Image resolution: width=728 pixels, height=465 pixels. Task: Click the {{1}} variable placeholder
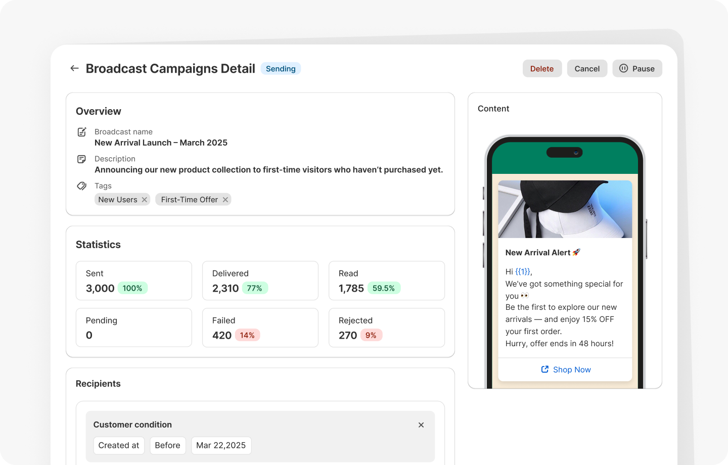pyautogui.click(x=523, y=272)
